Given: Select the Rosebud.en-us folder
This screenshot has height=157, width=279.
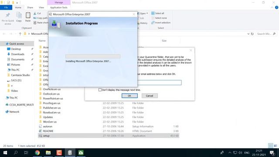Looking at the screenshot, I should [x=51, y=113].
